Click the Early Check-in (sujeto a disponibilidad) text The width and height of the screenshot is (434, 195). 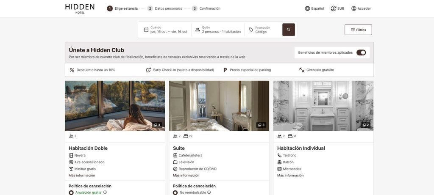(x=184, y=70)
